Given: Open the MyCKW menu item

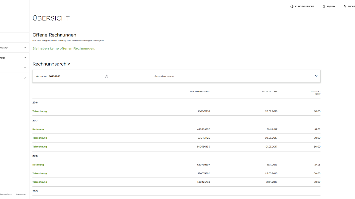Looking at the screenshot, I should coord(331,6).
